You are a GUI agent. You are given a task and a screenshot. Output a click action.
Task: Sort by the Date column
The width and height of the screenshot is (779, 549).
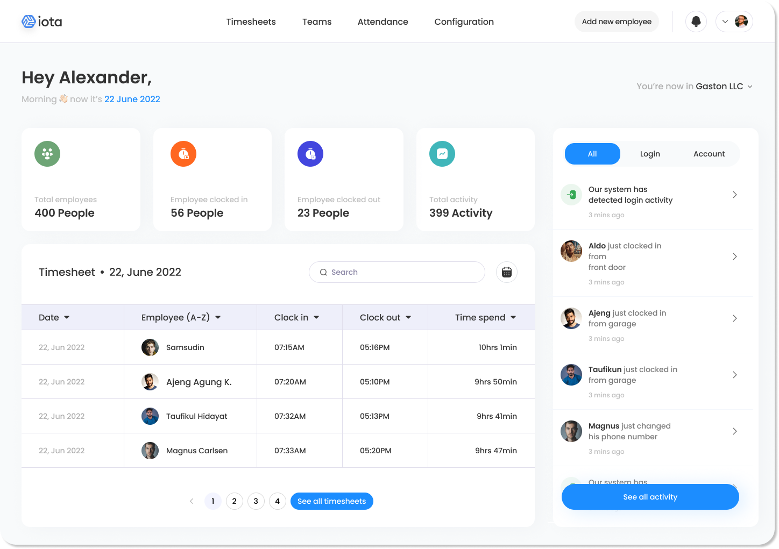point(54,317)
